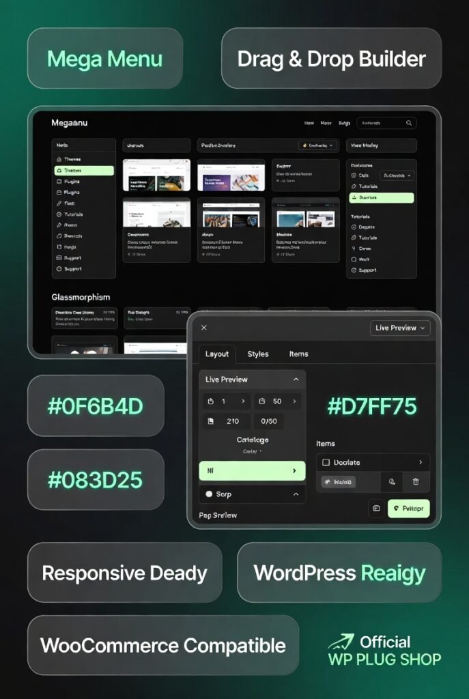The image size is (469, 699).
Task: Select the 210 value field
Action: 227,420
